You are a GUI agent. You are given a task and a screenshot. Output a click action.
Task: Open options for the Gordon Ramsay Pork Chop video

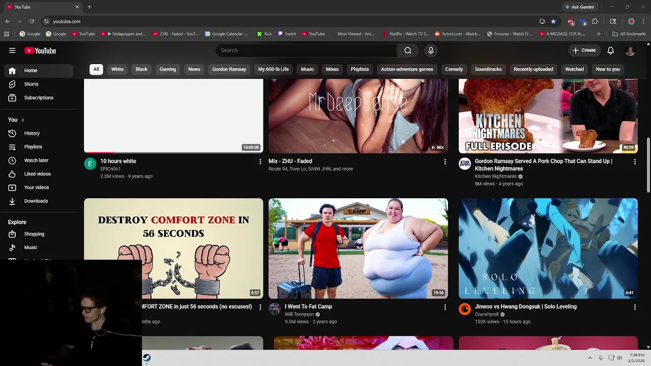[635, 162]
